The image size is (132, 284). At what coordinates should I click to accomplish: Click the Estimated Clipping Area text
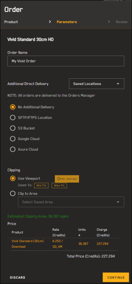38,217
